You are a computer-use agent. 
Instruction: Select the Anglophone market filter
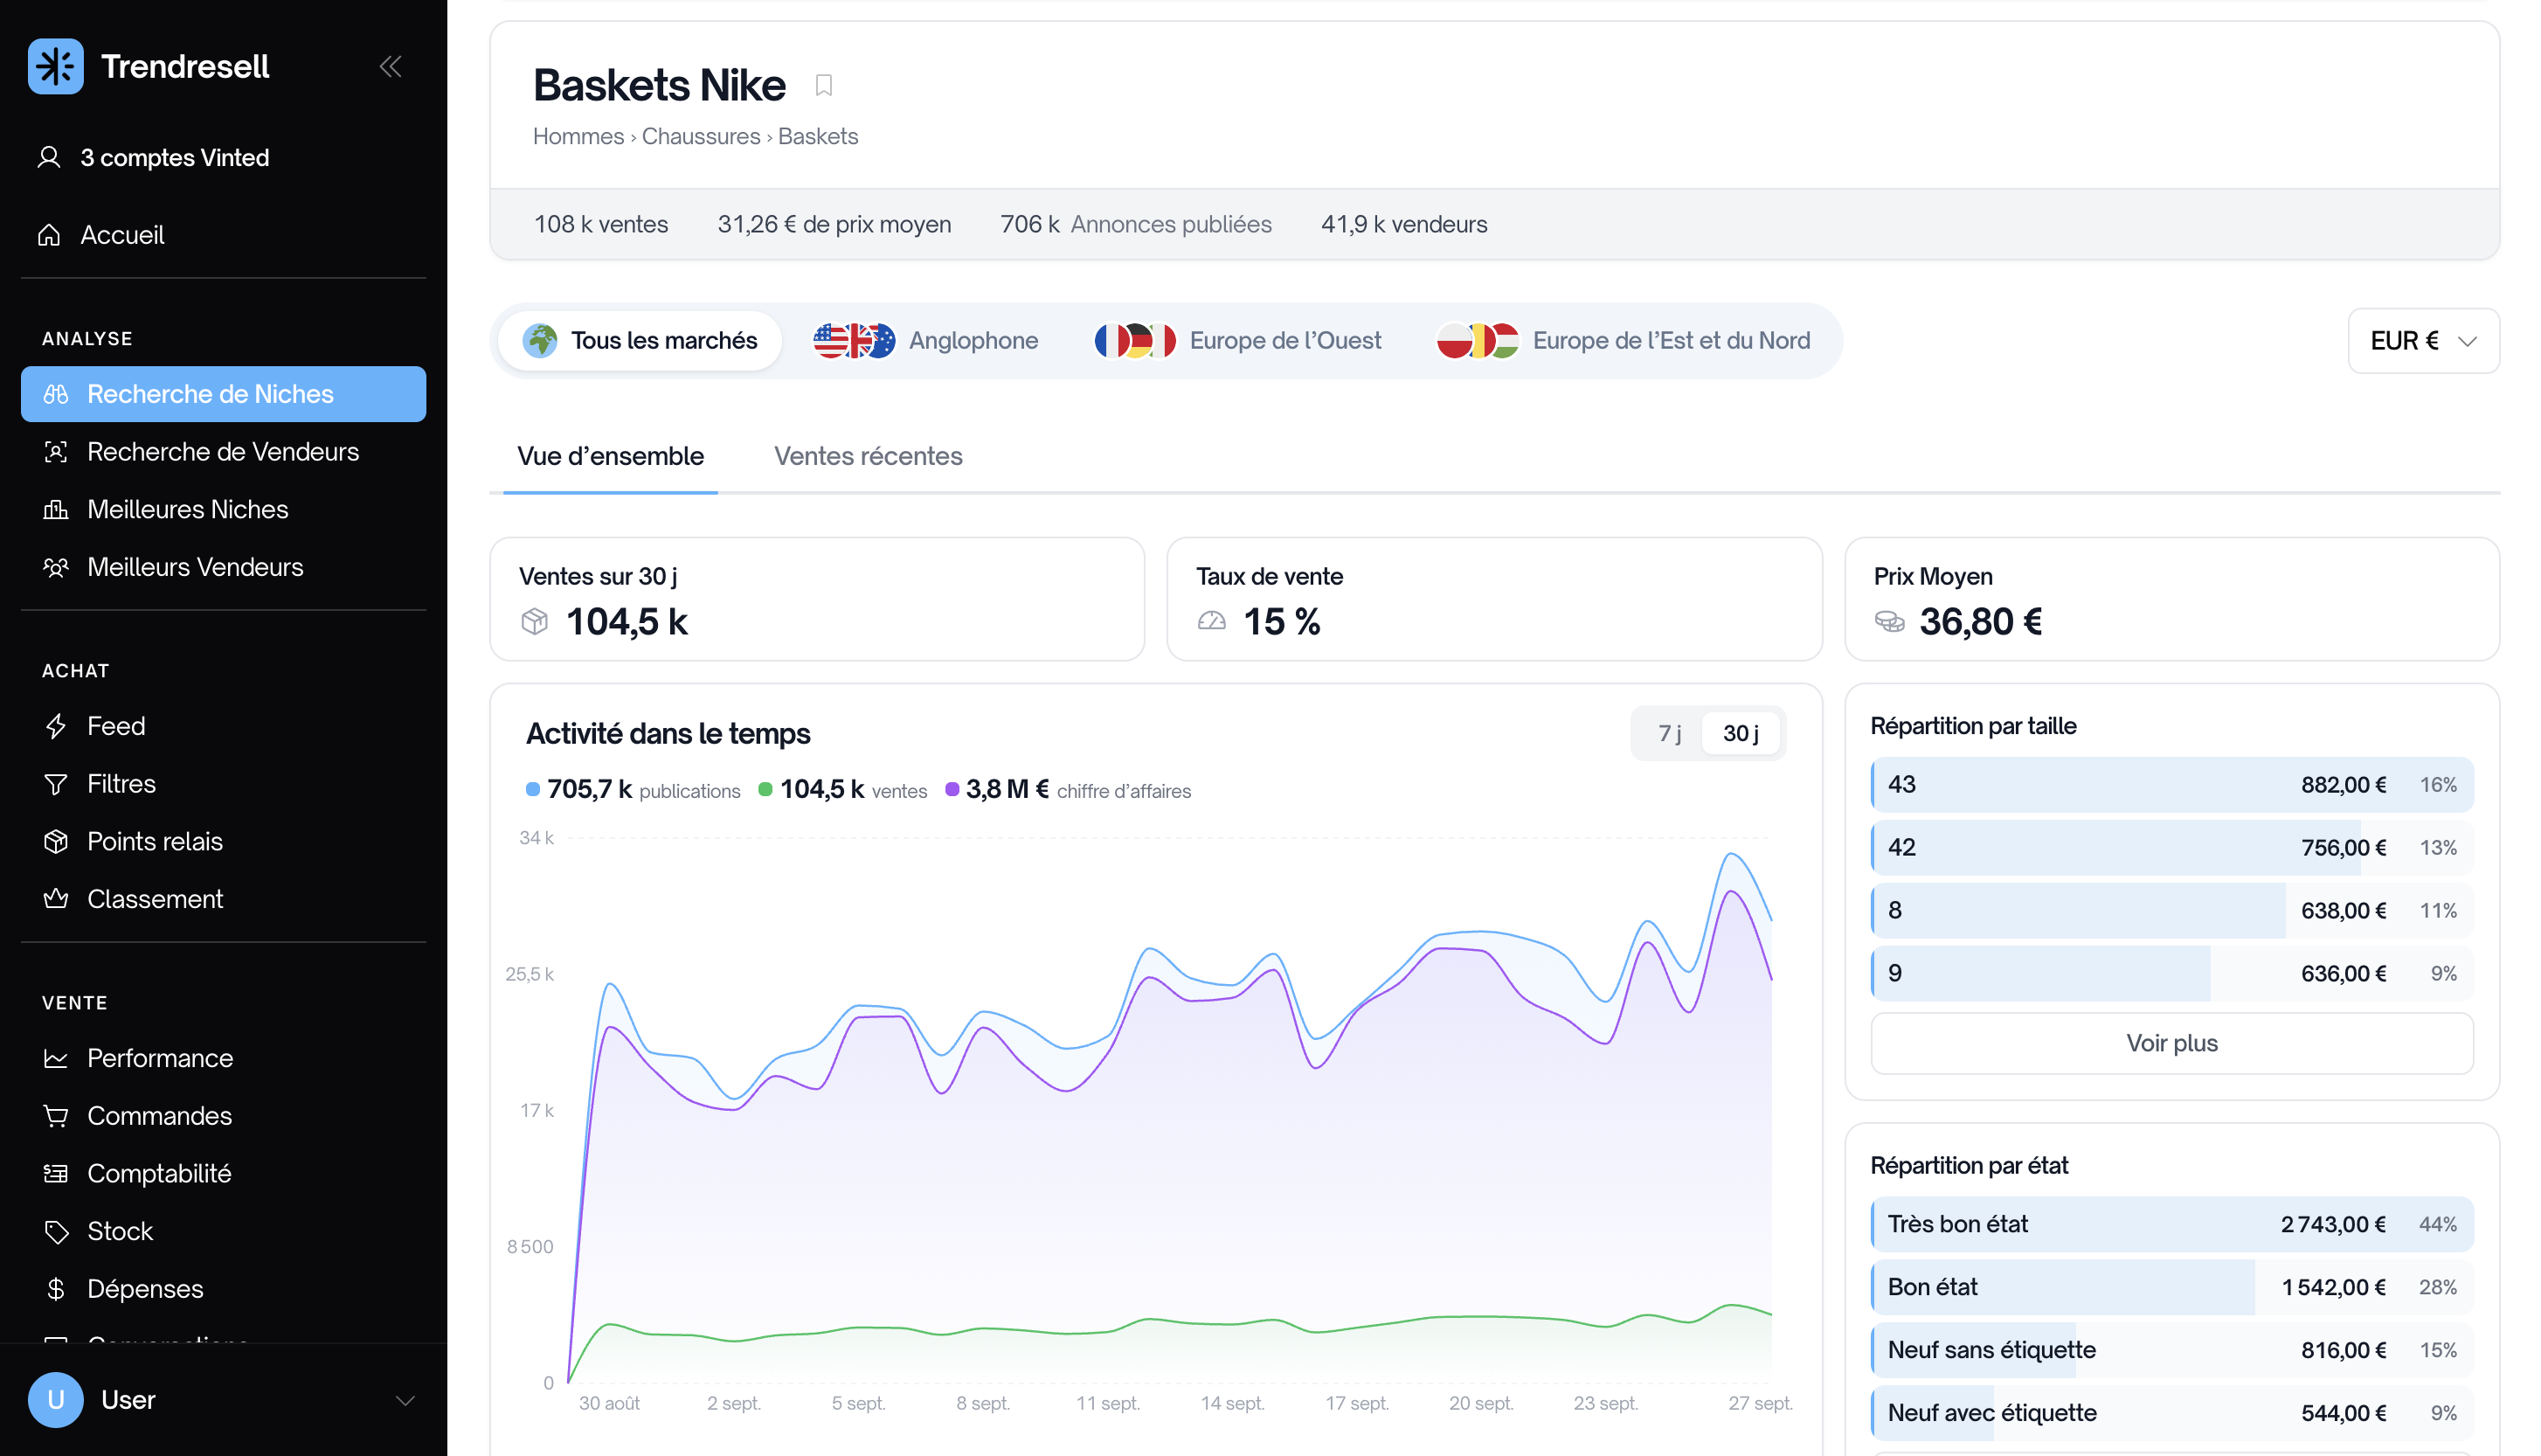(925, 341)
